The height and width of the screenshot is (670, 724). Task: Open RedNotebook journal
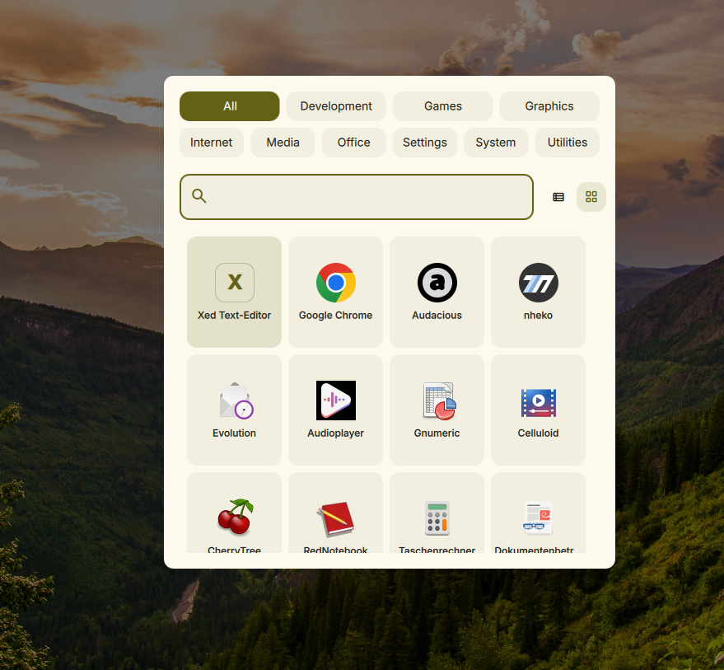click(335, 518)
